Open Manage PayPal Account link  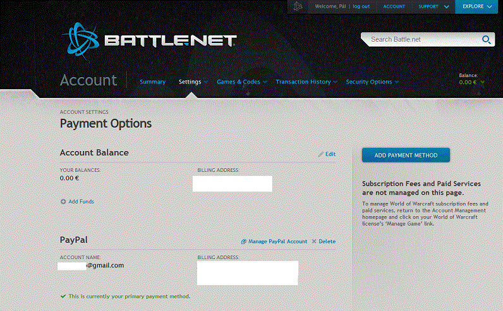click(278, 241)
